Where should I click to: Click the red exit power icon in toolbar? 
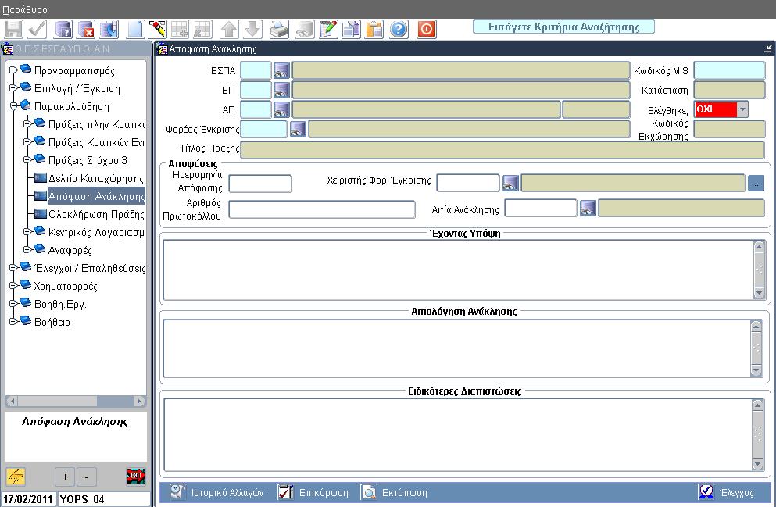(x=427, y=29)
